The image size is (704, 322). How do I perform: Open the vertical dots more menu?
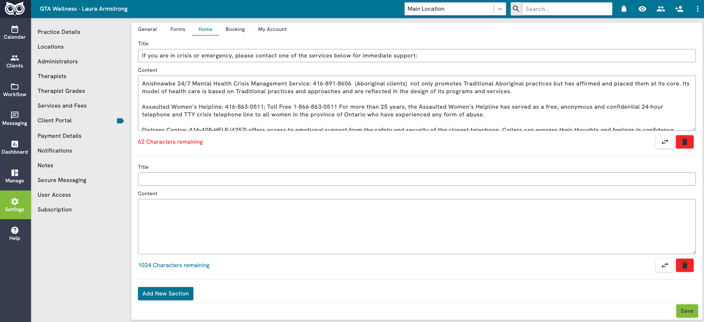(697, 9)
